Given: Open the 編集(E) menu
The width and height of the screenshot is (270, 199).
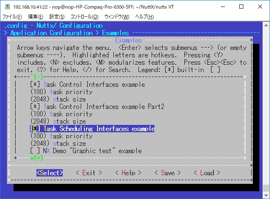Looking at the screenshot, I should (36, 17).
